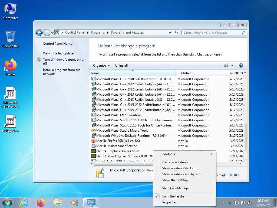Select Mozilla Maintenance Service icon
Viewport: 277px width, 208px height.
point(93,146)
